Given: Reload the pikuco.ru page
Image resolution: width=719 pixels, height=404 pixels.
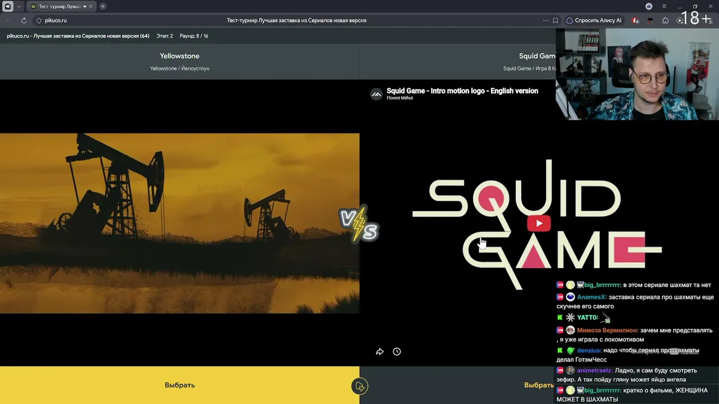Looking at the screenshot, I should point(24,20).
